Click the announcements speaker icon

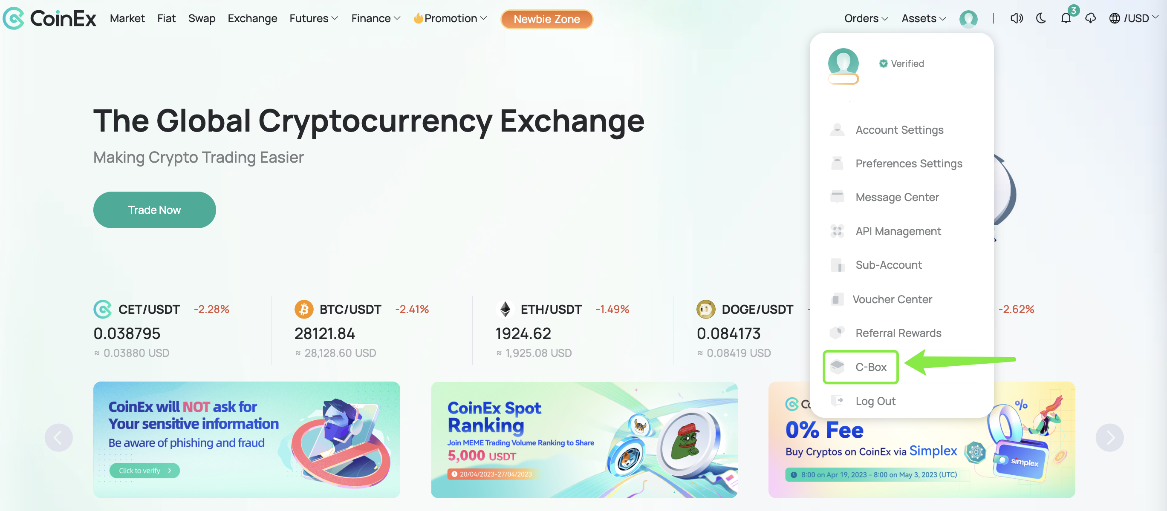[x=1016, y=18]
